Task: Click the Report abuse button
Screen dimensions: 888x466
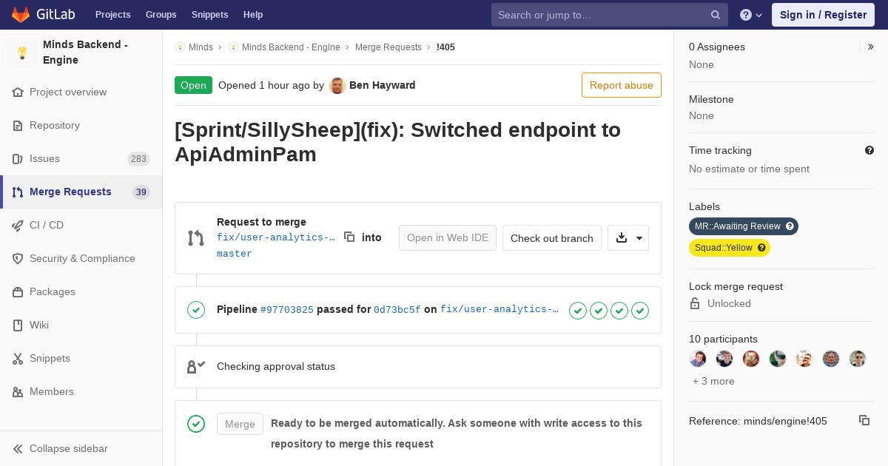Action: point(622,85)
